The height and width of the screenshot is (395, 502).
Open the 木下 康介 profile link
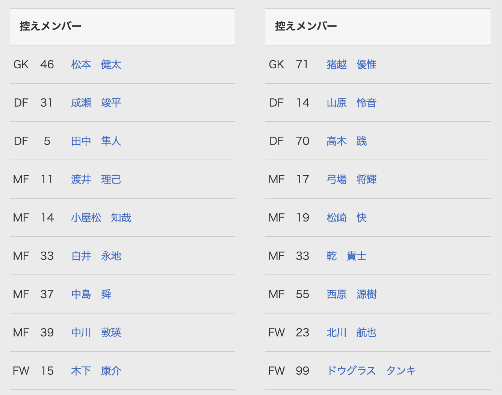click(96, 371)
